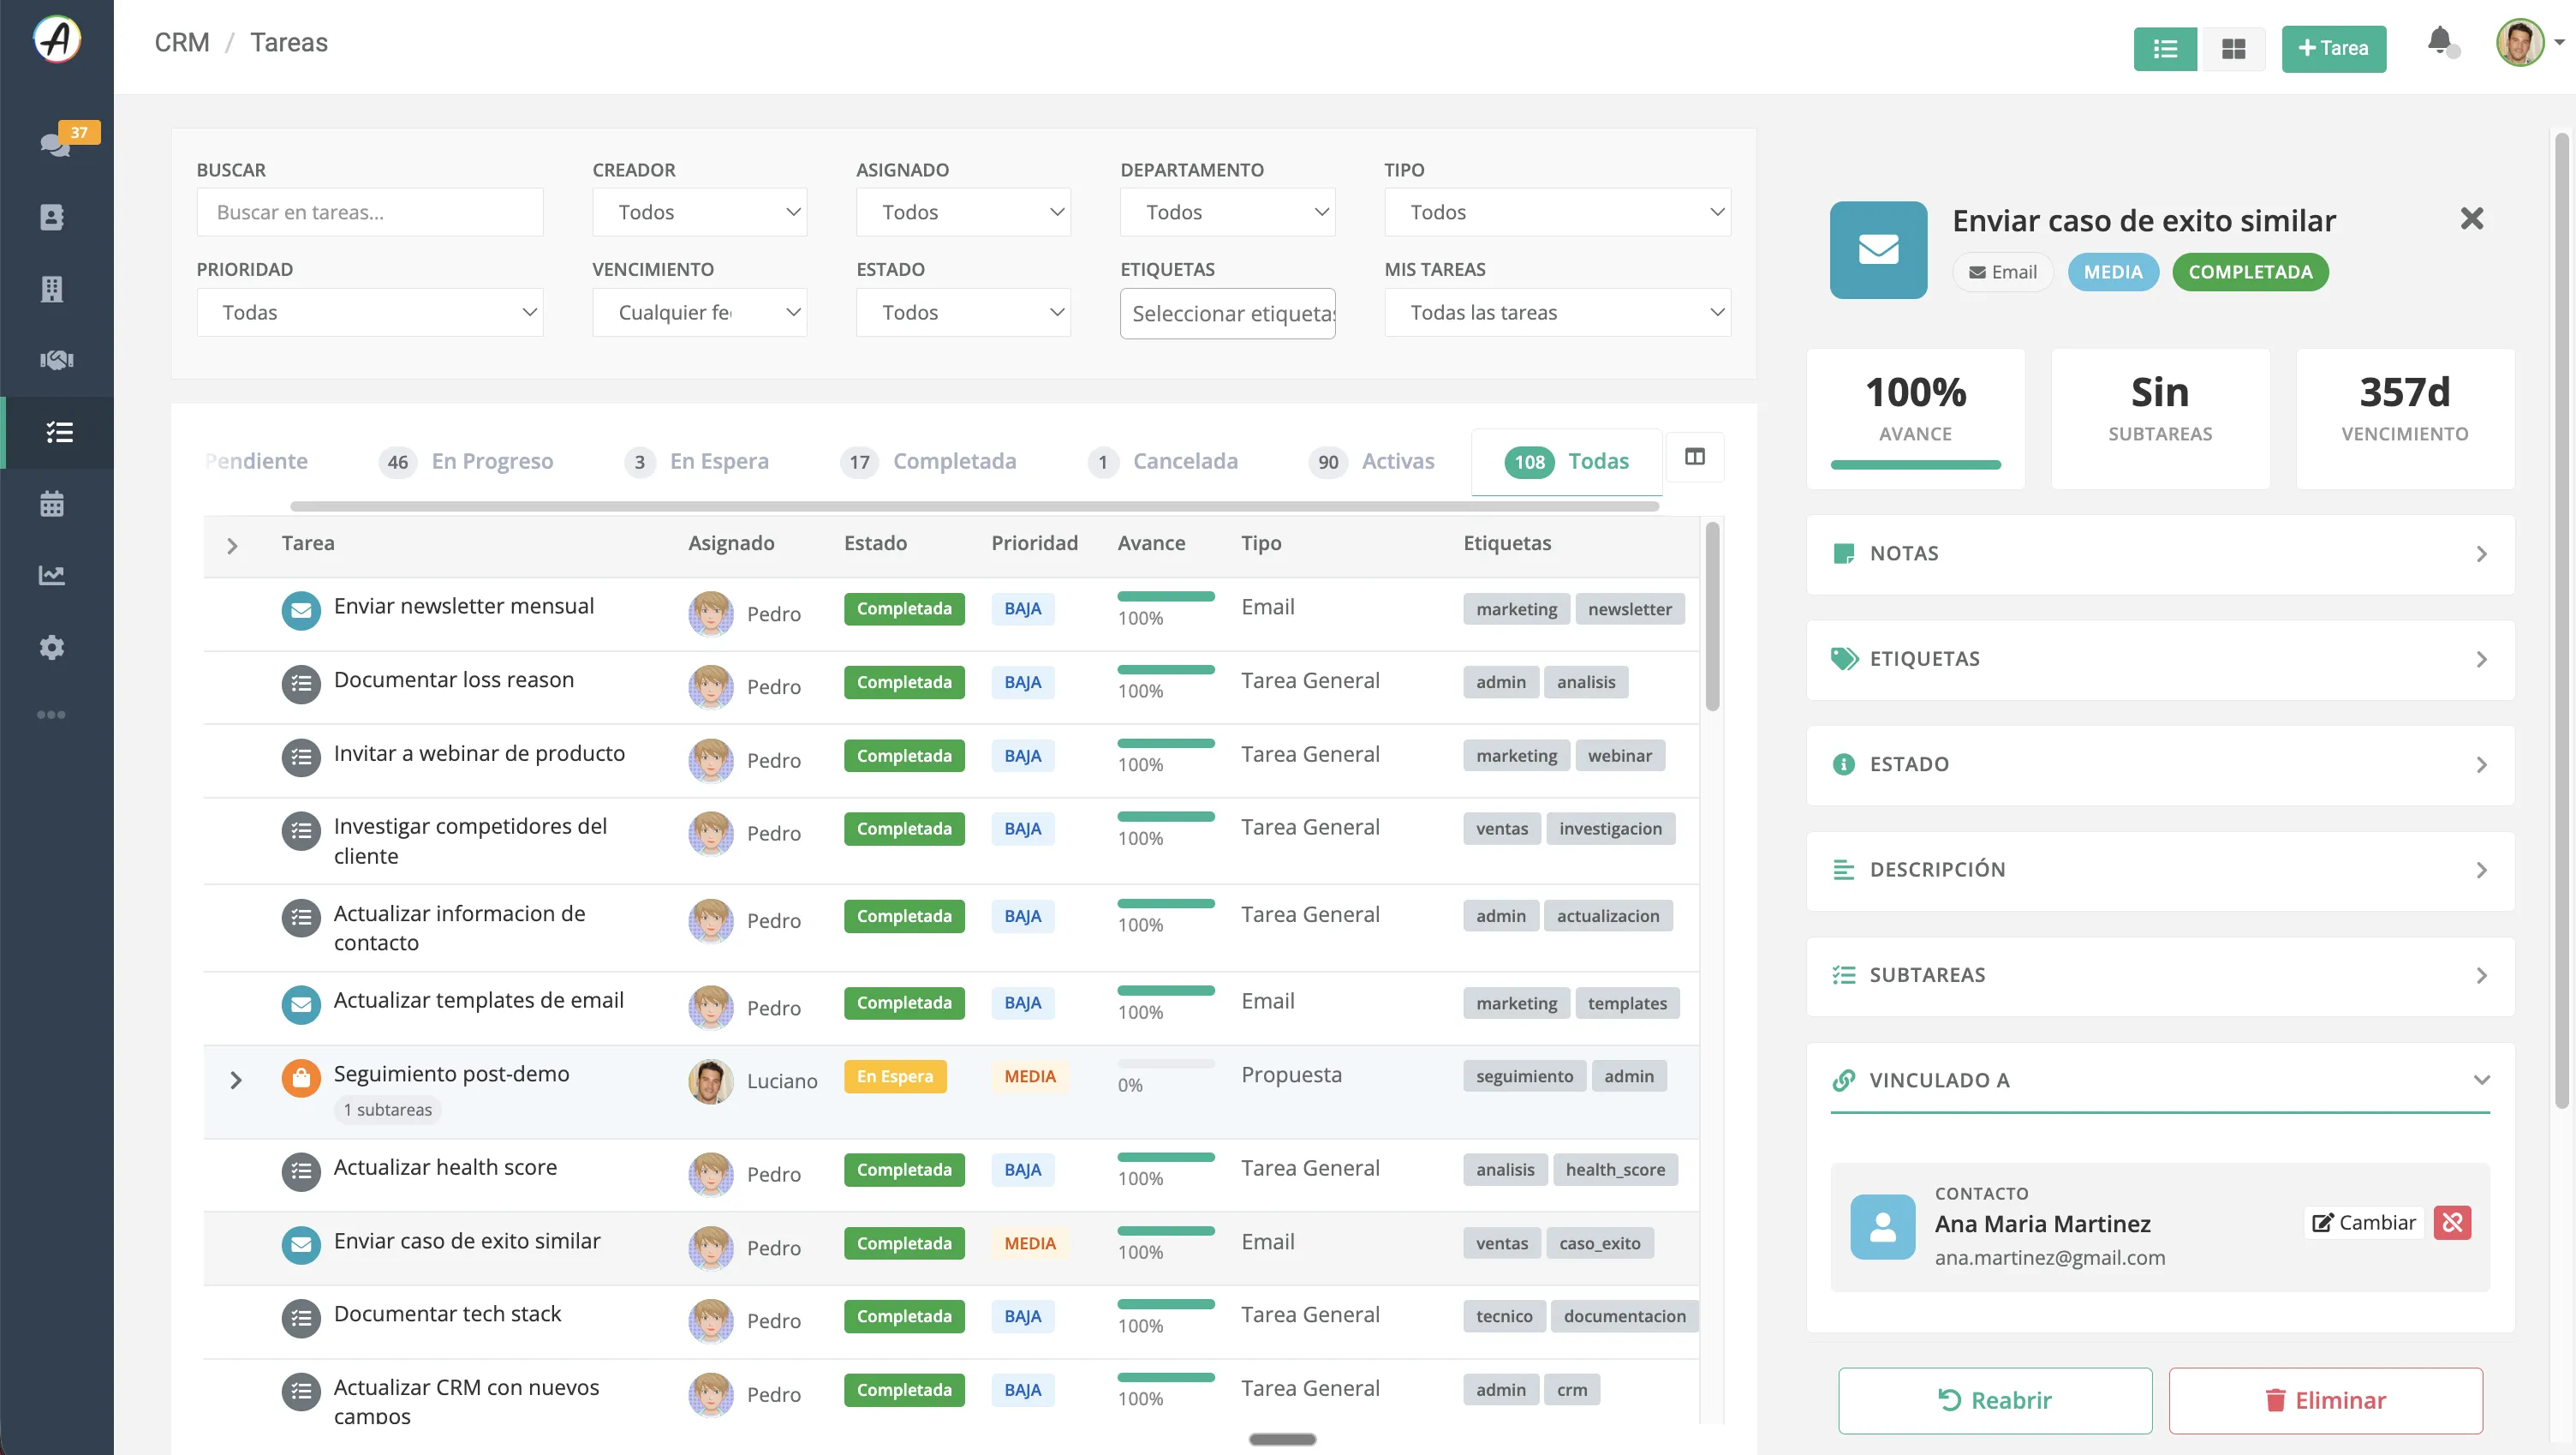Open the contacts sidebar icon
This screenshot has height=1455, width=2576.
[x=52, y=217]
